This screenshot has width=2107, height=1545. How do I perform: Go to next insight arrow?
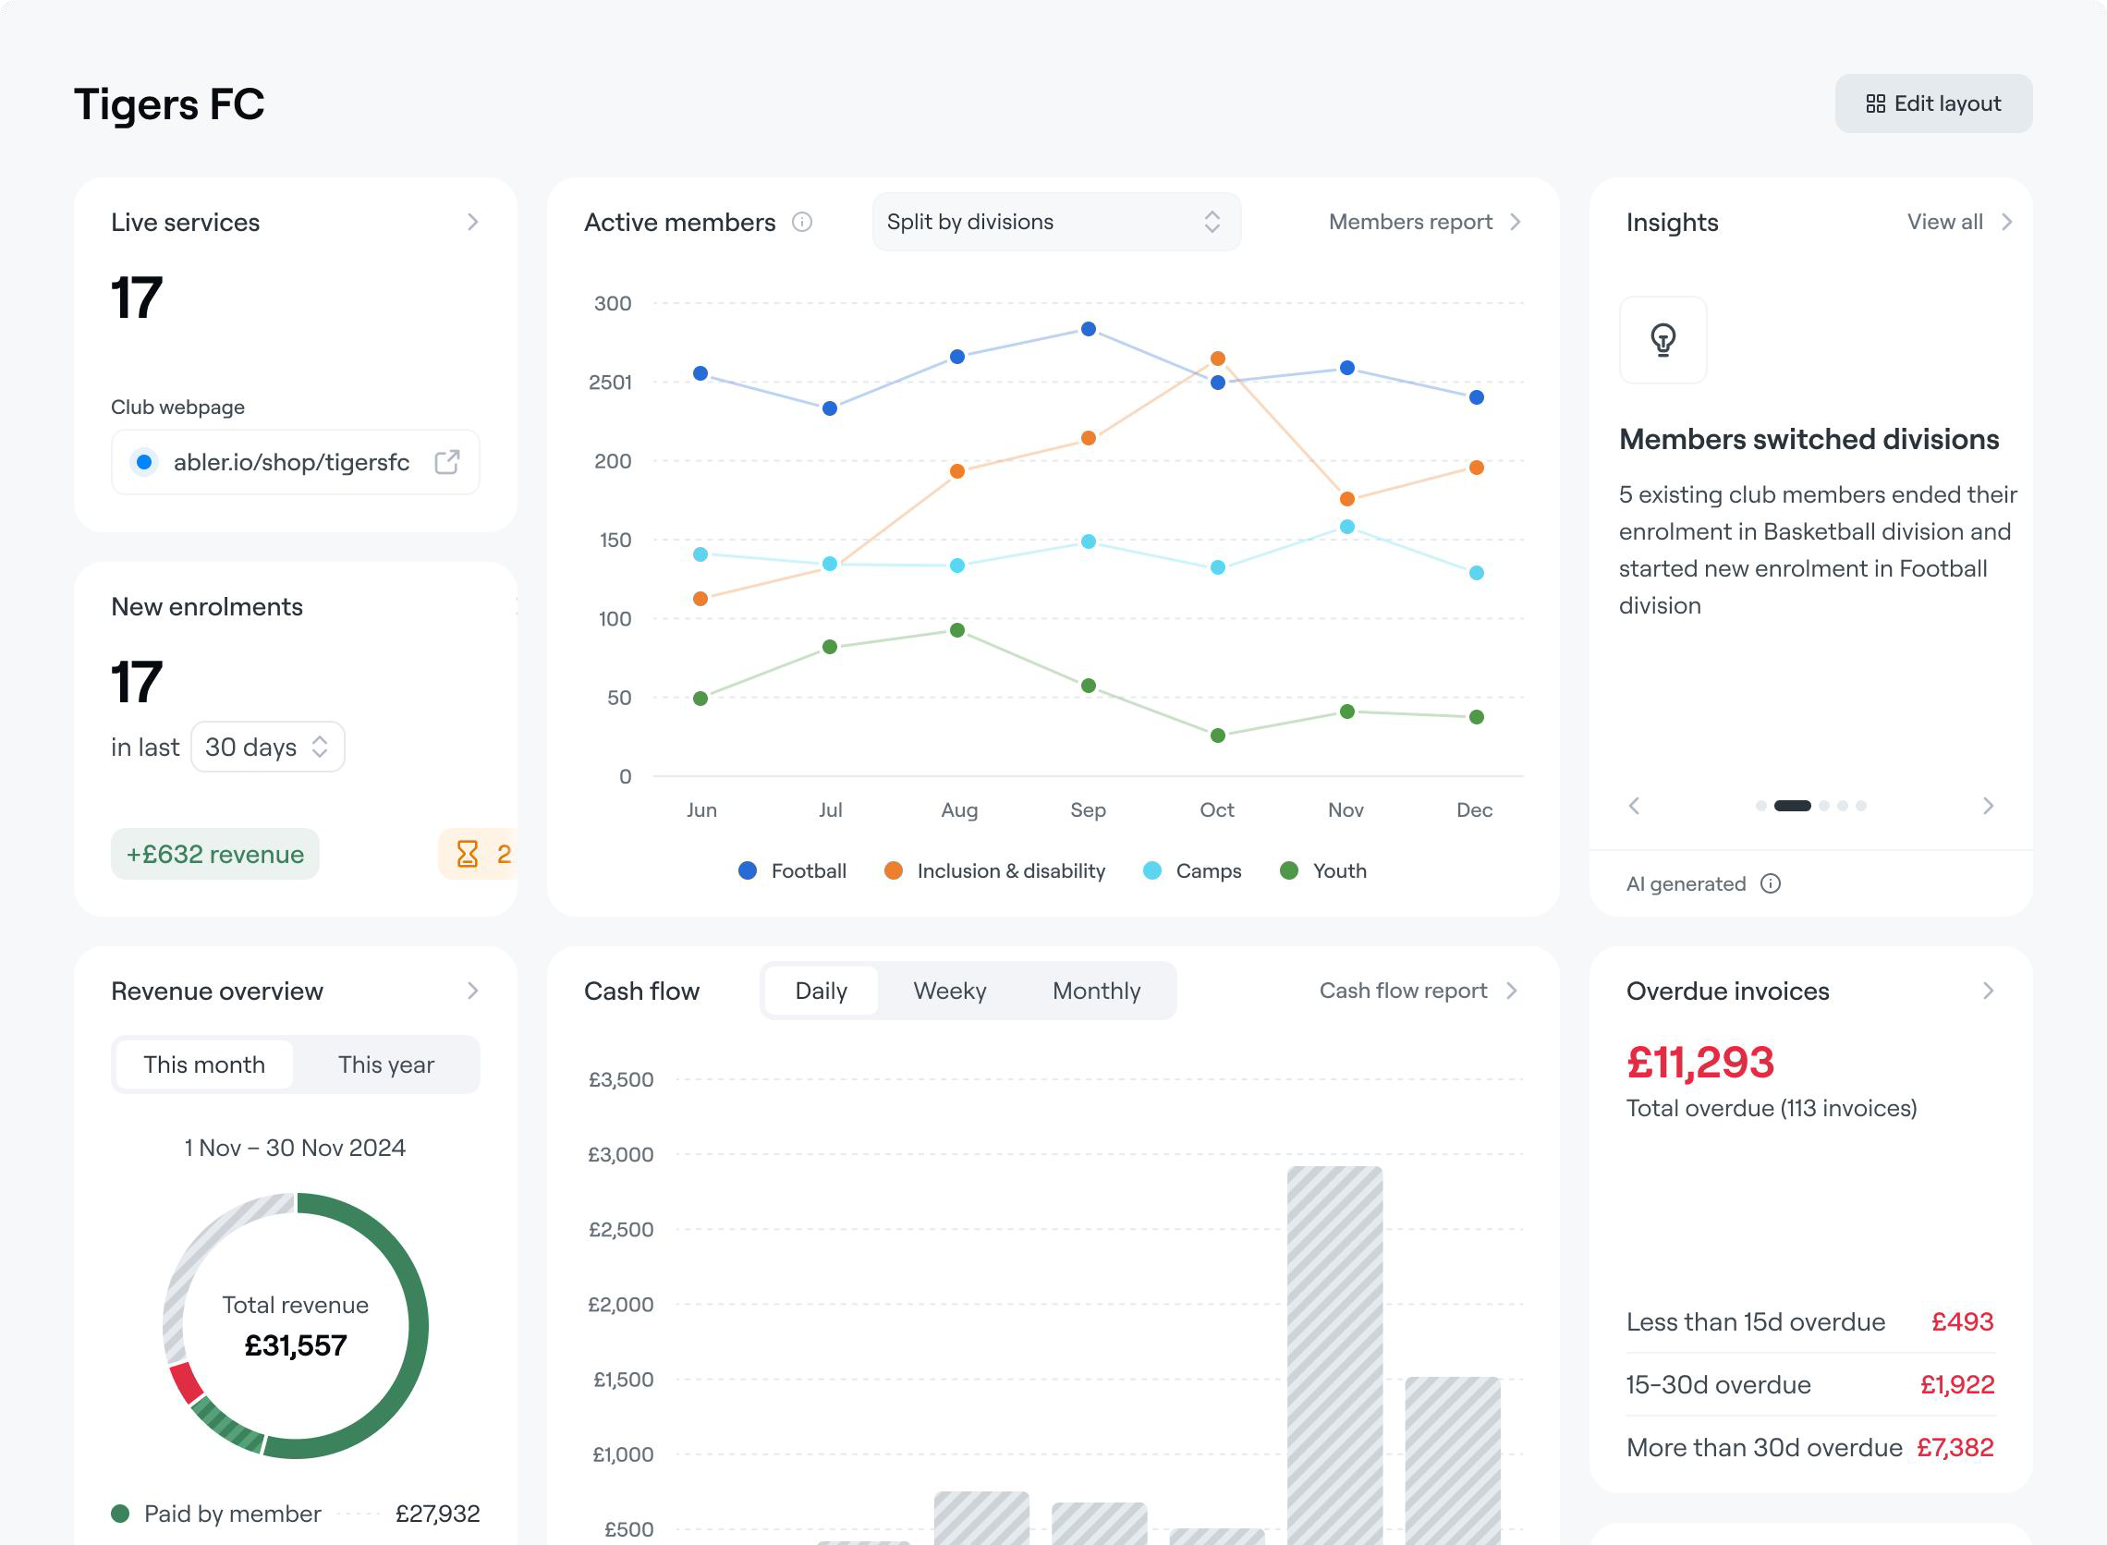1988,806
